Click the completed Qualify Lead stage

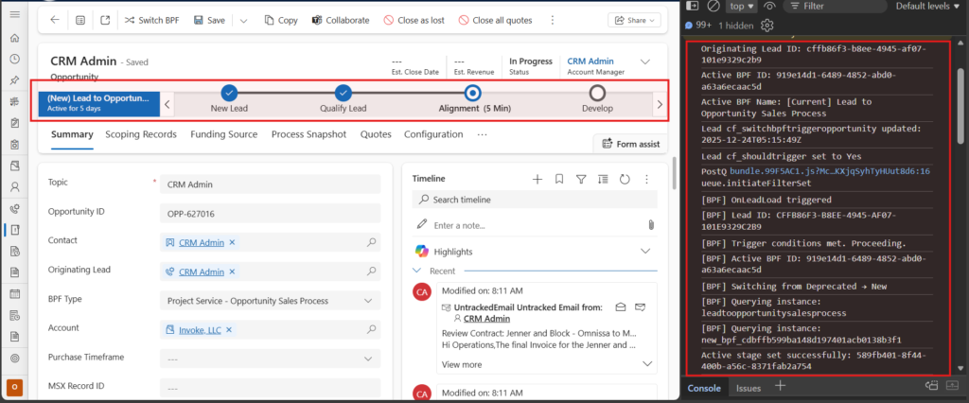coord(344,93)
